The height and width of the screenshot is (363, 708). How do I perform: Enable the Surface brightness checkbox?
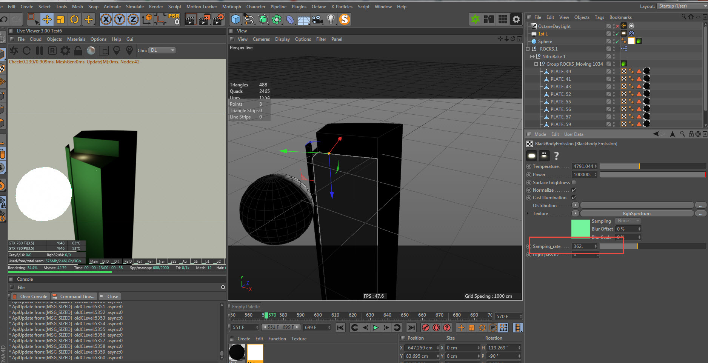tap(574, 183)
